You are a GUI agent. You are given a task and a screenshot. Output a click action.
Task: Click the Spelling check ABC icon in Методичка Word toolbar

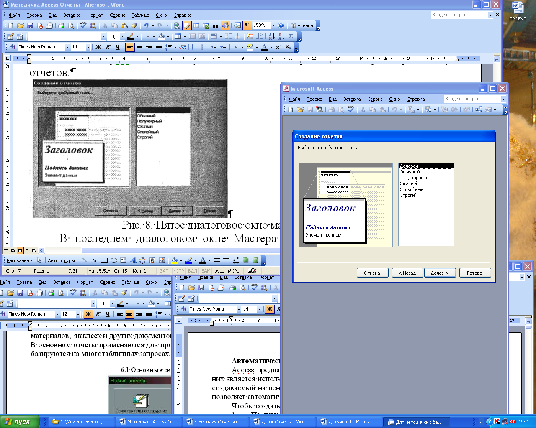pos(83,25)
